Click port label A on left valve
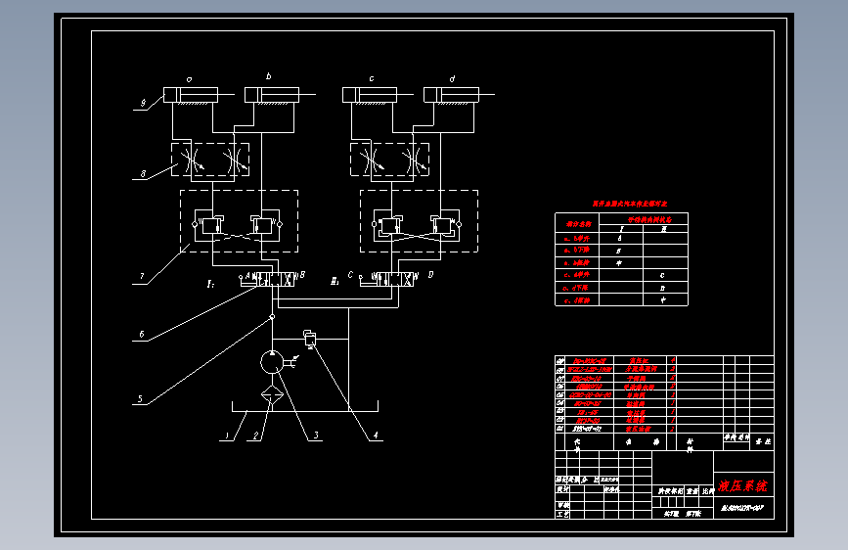The image size is (848, 550). click(x=248, y=275)
